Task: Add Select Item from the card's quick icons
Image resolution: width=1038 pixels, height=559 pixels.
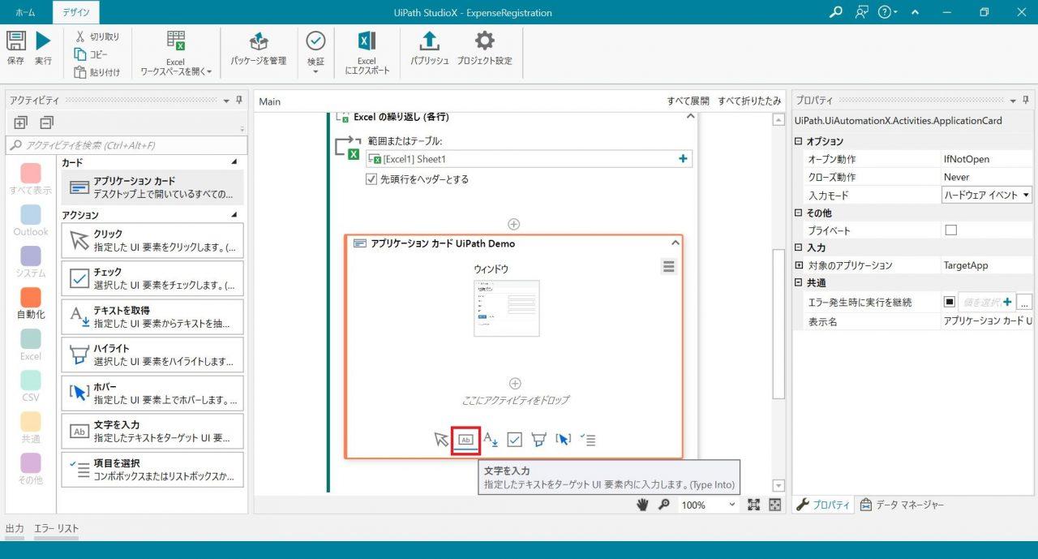Action: pos(588,440)
